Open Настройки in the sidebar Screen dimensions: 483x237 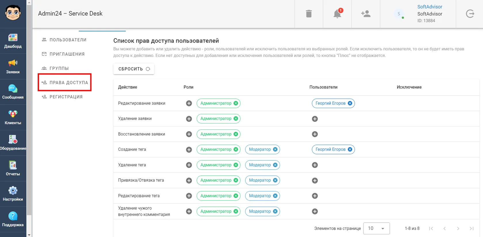tap(13, 194)
